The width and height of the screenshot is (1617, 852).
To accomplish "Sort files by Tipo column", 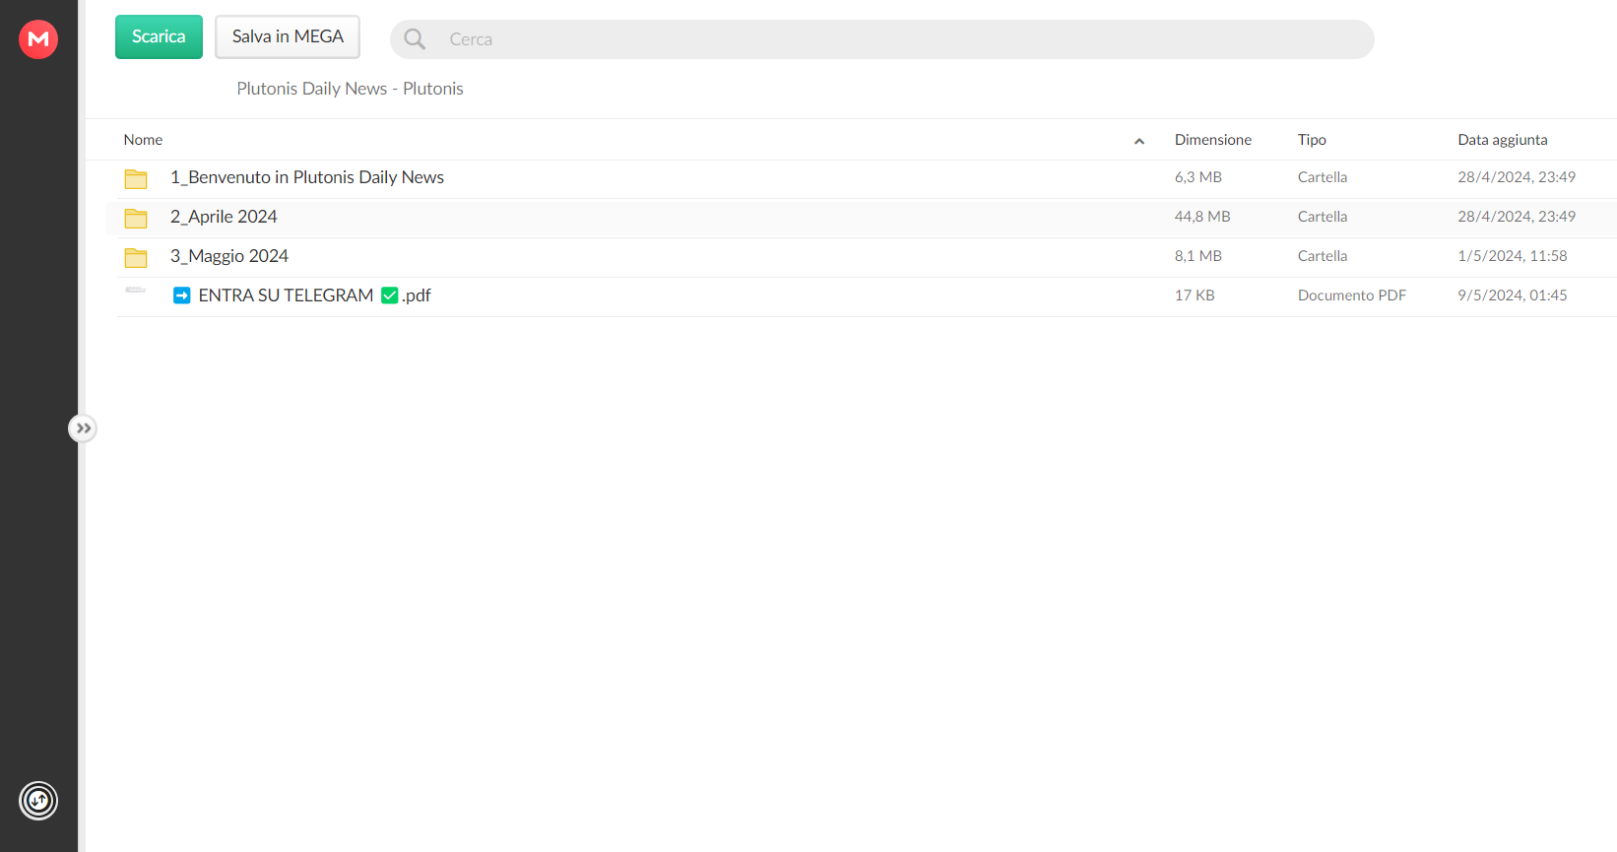I will (1312, 140).
